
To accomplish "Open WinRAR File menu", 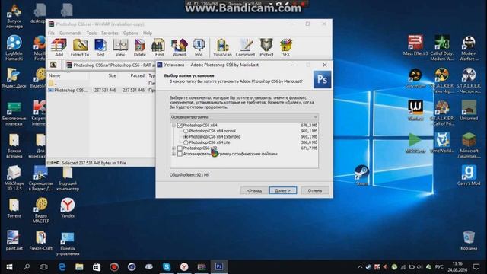I will (x=51, y=33).
